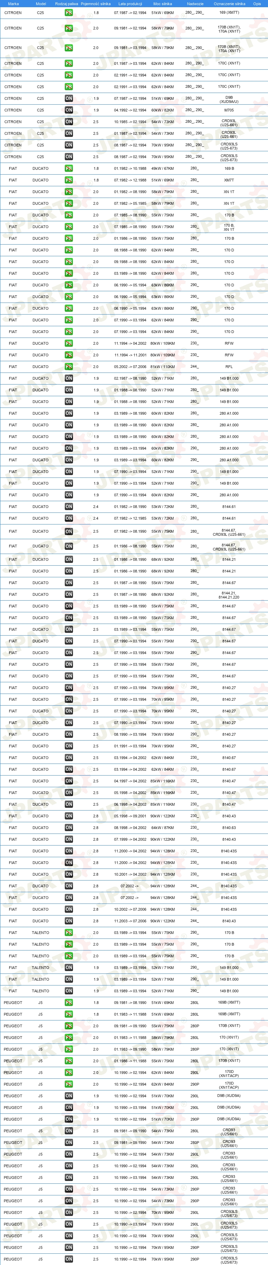Select '04.1992 -> 02.1994' production years cell
268x1265 pixels.
click(x=130, y=110)
